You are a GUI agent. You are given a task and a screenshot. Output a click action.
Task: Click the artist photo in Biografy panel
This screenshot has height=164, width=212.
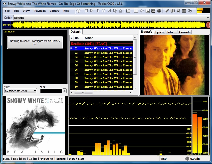(x=174, y=65)
